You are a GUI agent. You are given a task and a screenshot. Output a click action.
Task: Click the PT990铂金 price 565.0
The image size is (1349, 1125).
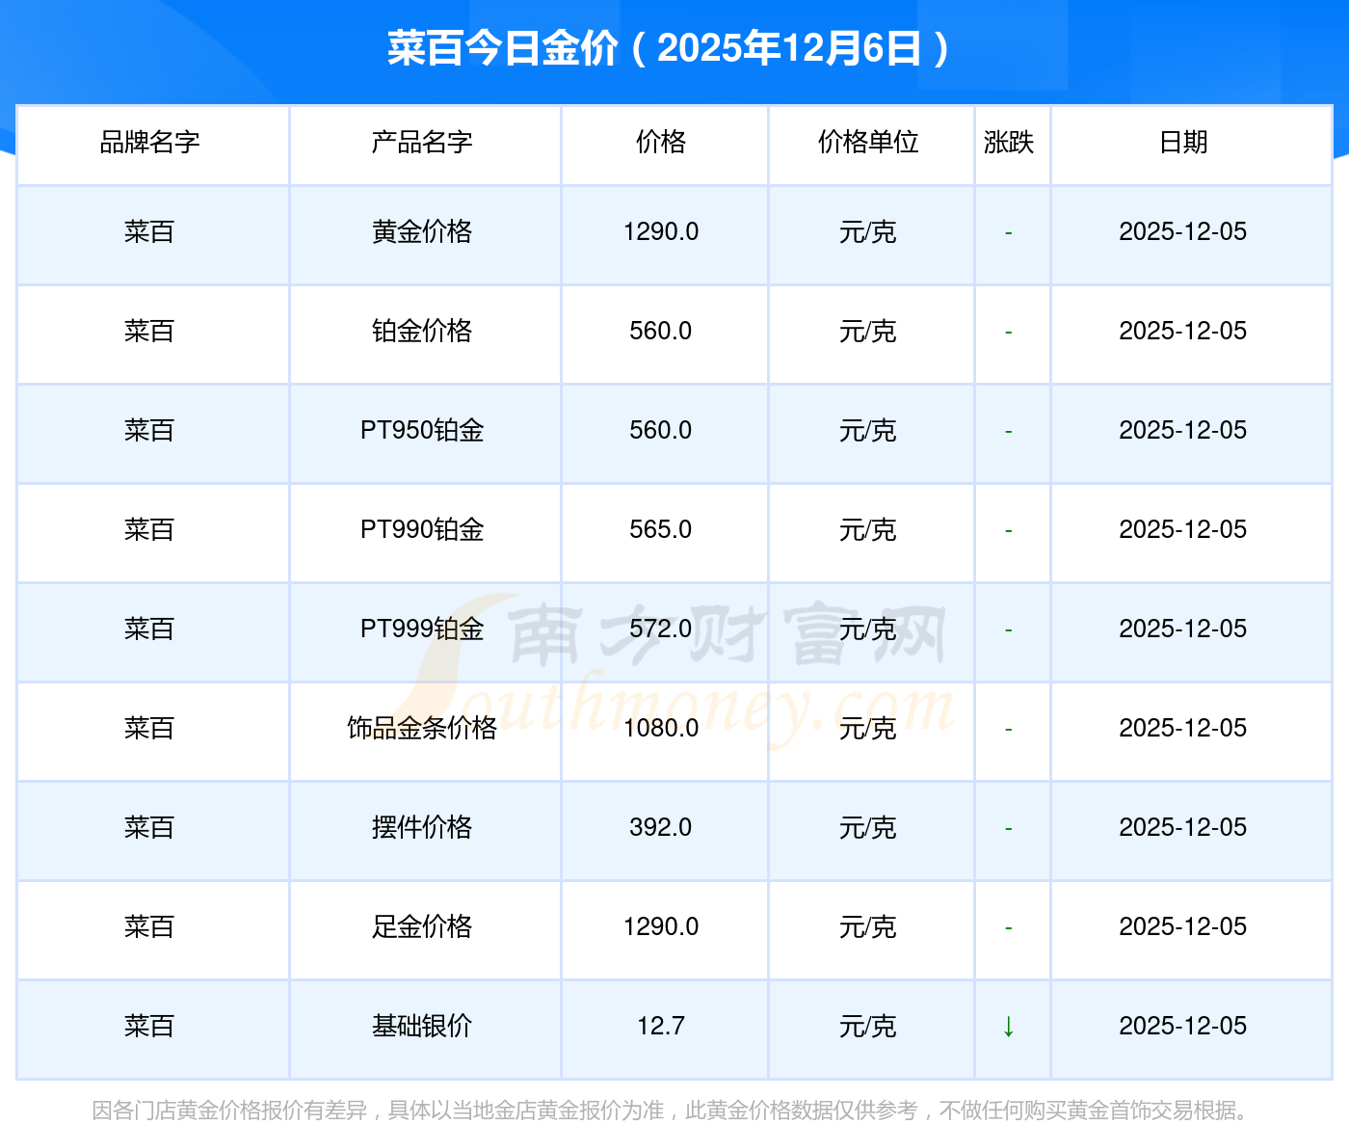coord(661,530)
